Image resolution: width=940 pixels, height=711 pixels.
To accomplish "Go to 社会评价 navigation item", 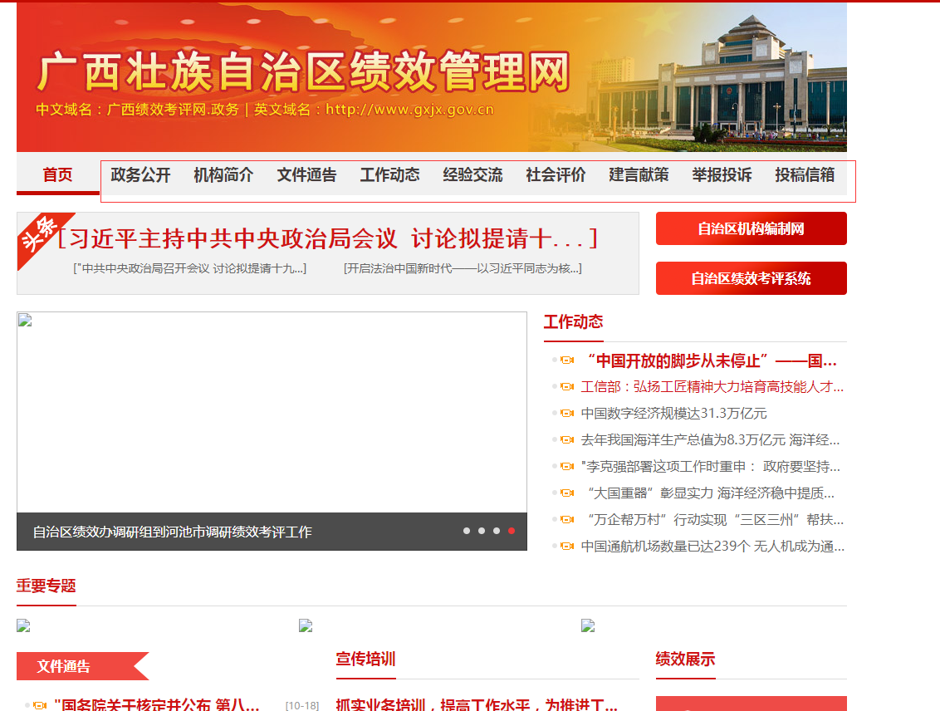I will [x=556, y=174].
